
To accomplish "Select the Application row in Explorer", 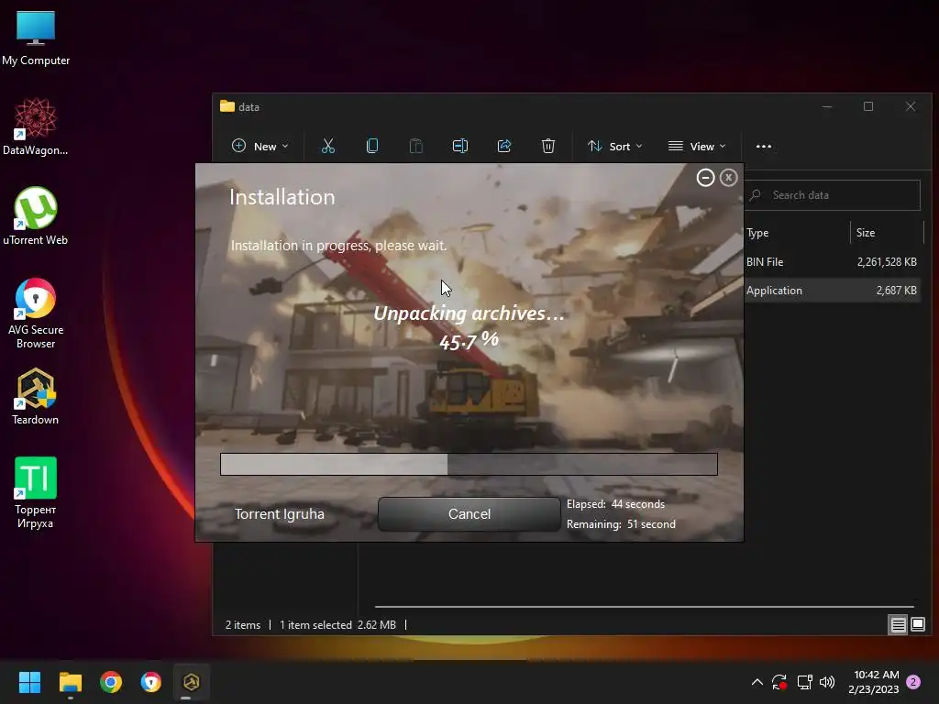I will pyautogui.click(x=833, y=291).
